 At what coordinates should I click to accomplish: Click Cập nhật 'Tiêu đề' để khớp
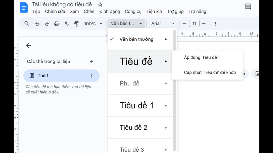(x=207, y=72)
